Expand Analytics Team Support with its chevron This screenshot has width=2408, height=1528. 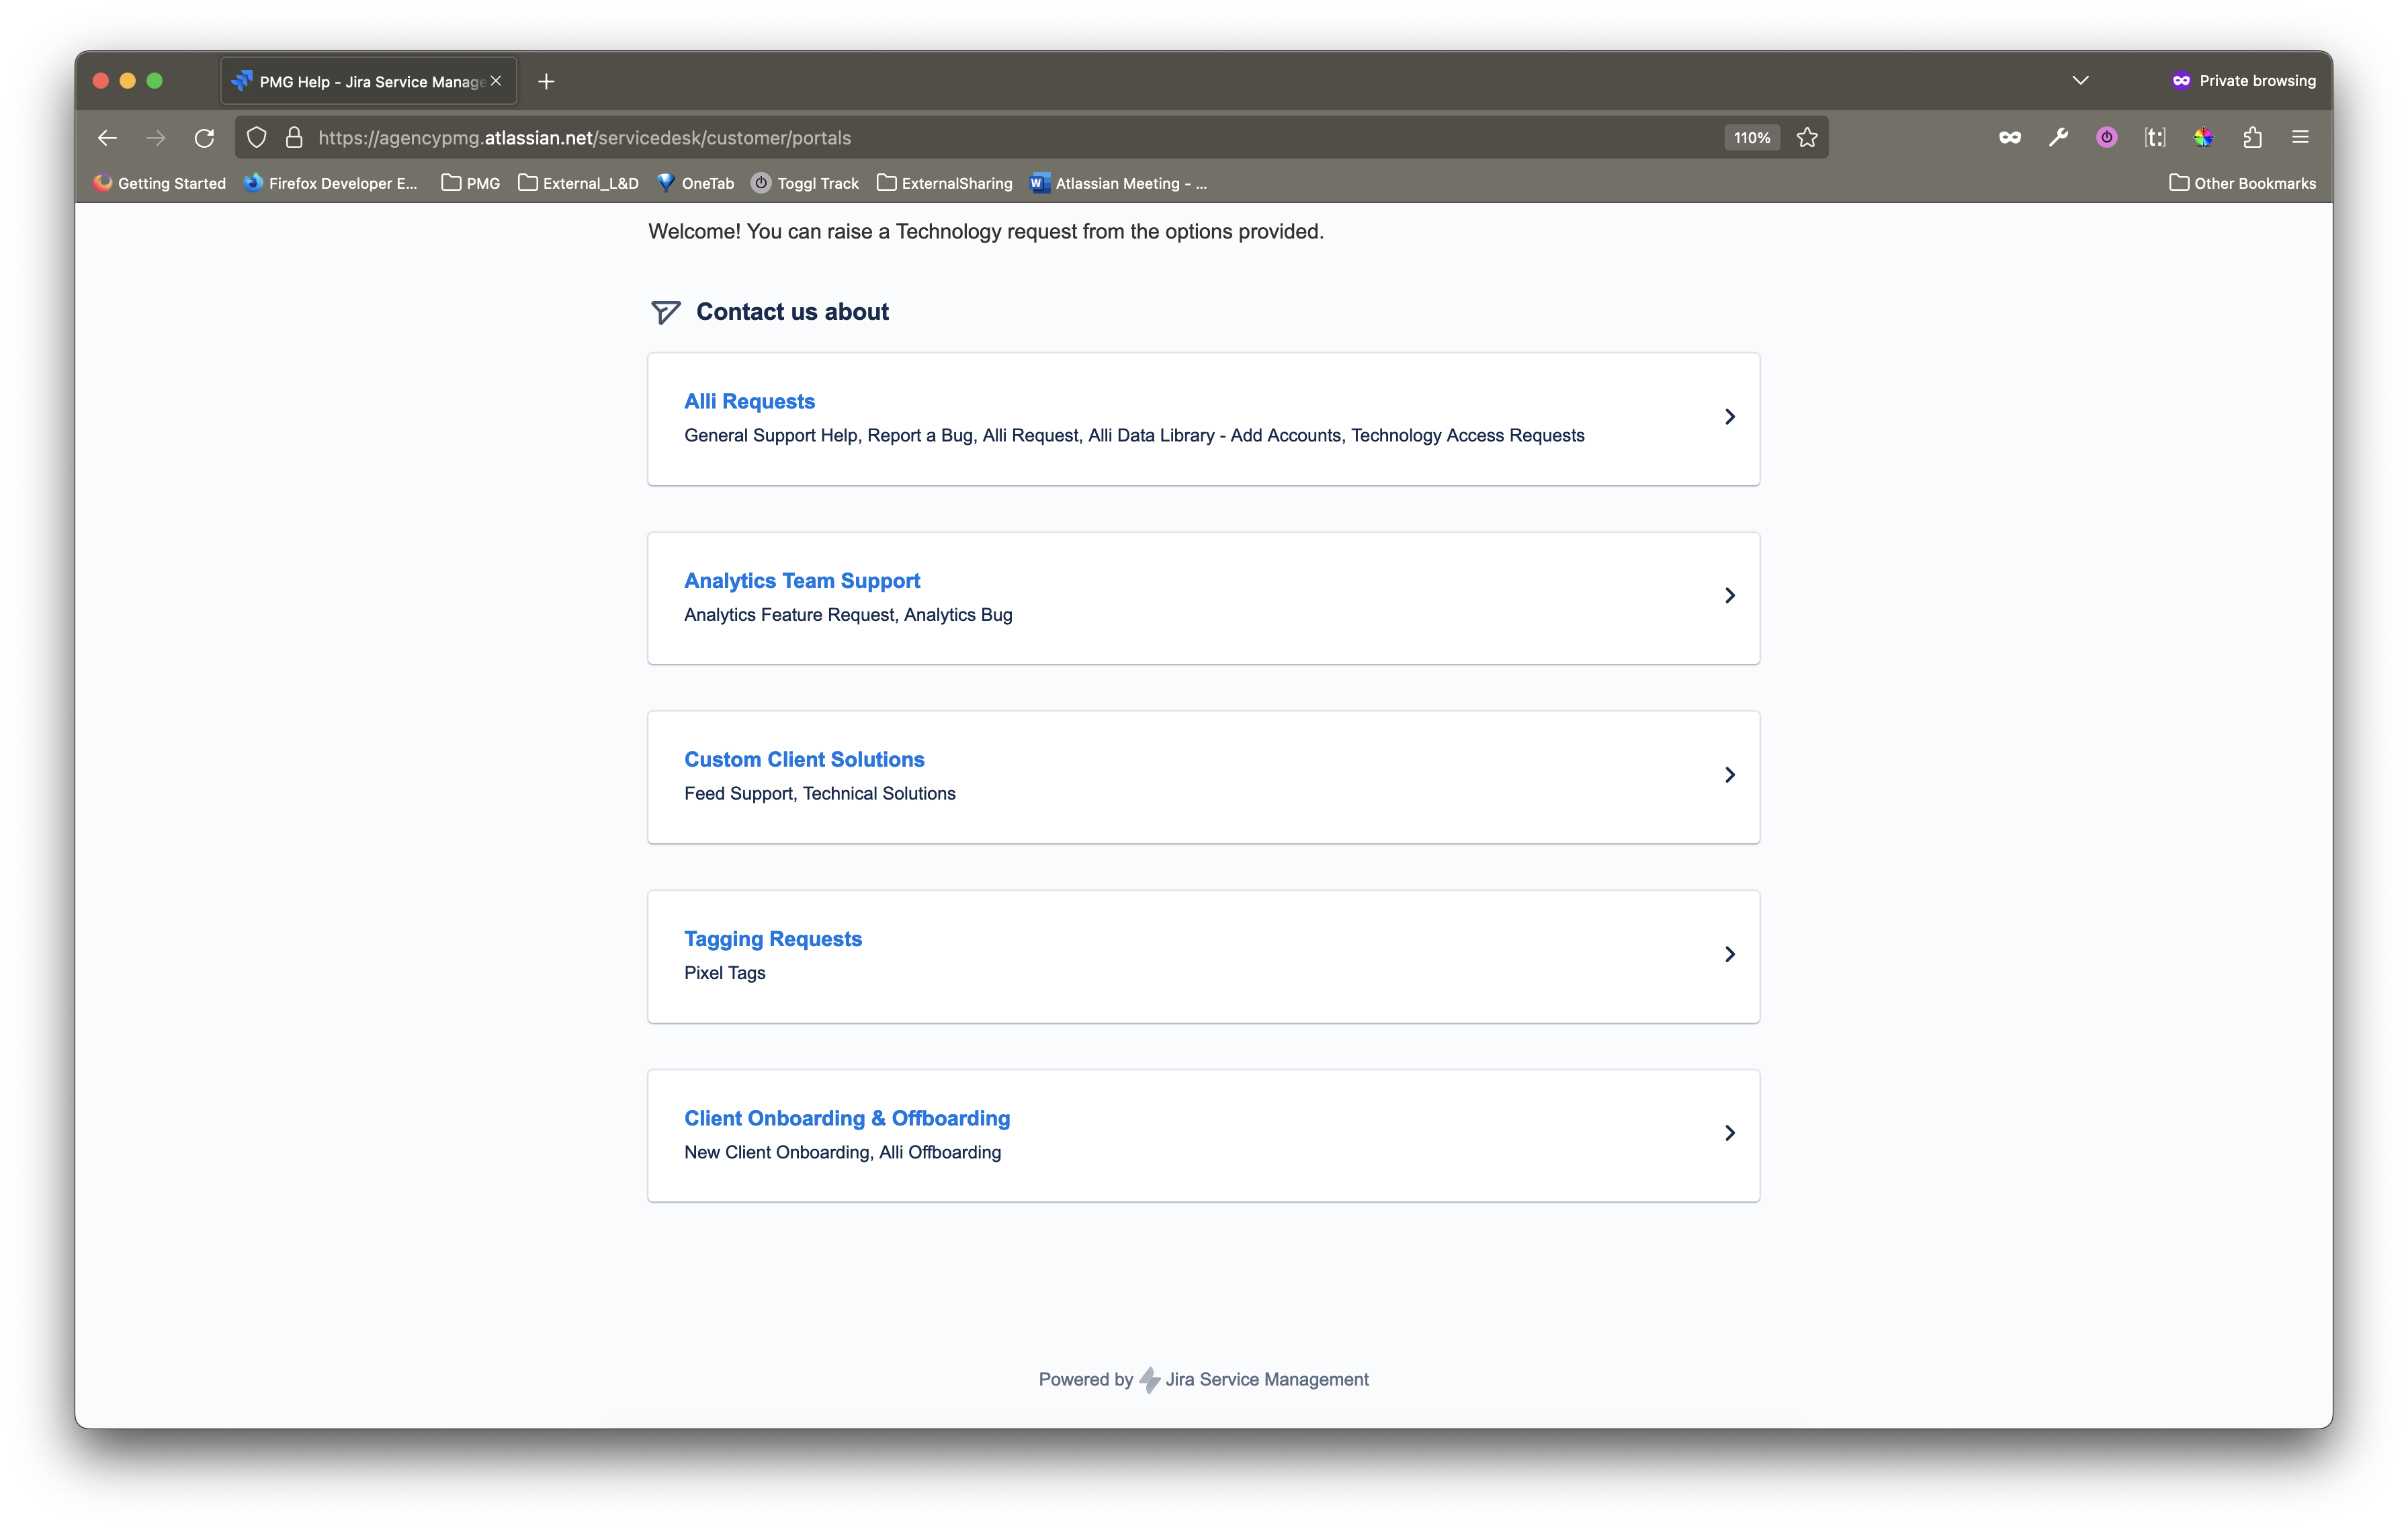(x=1730, y=596)
